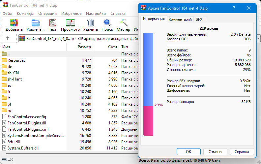Screen dimensions: 261x164
Task: Run the Тест archive test tool
Action: click(x=53, y=23)
